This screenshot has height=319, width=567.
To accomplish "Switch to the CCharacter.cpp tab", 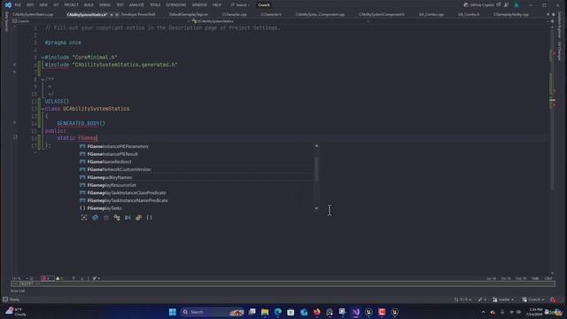I will [x=234, y=14].
